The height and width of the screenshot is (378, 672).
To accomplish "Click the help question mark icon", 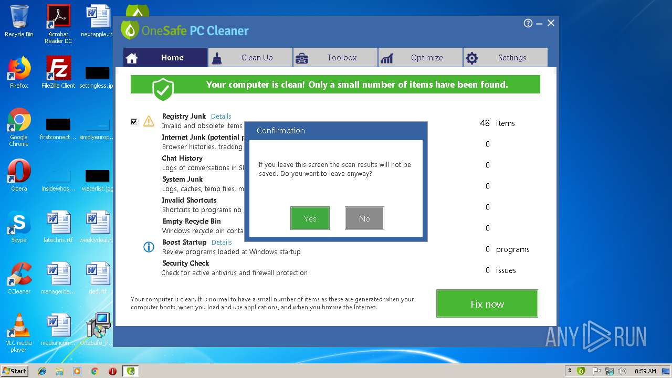I will 528,23.
